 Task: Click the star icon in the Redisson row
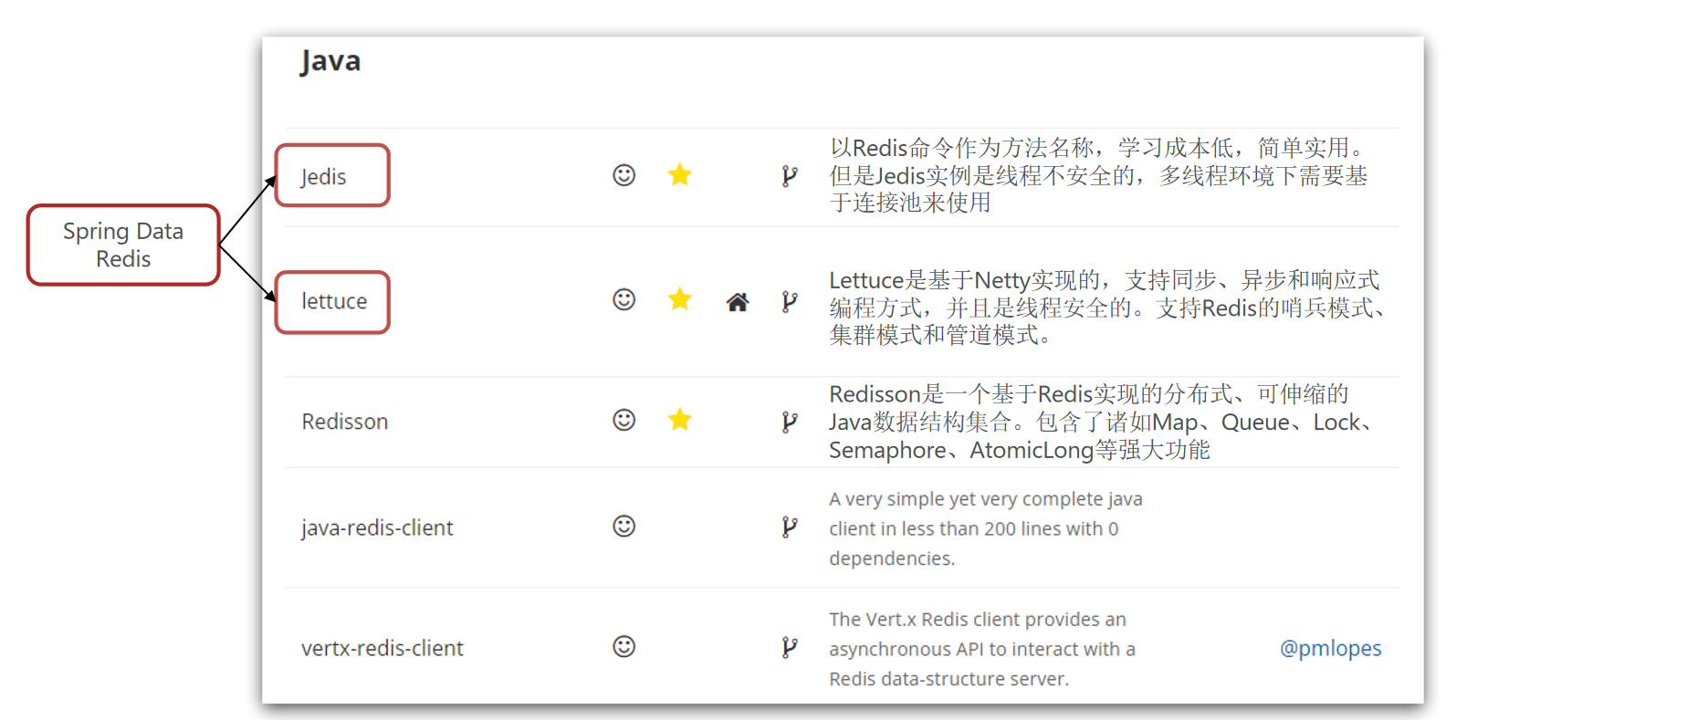pos(680,420)
